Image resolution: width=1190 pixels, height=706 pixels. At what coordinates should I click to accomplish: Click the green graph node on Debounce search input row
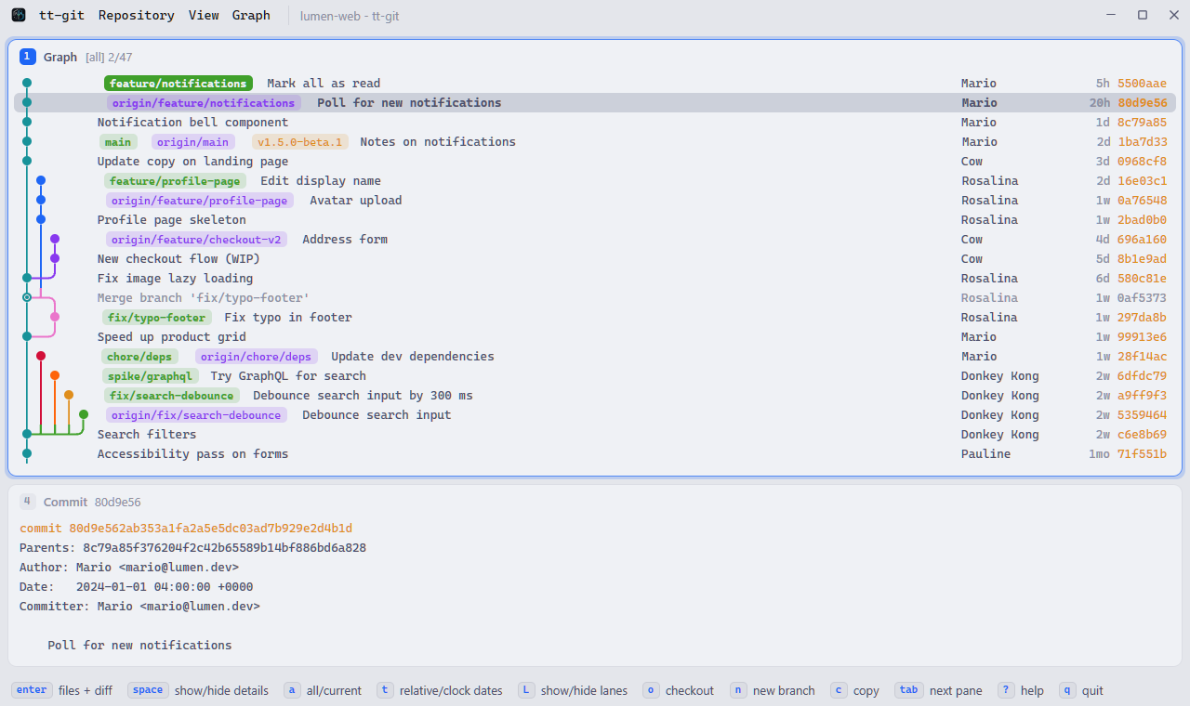[x=84, y=414]
